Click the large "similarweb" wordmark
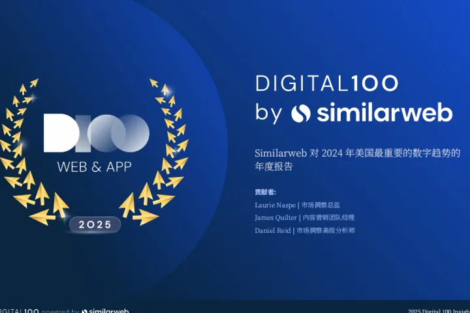 tap(384, 112)
